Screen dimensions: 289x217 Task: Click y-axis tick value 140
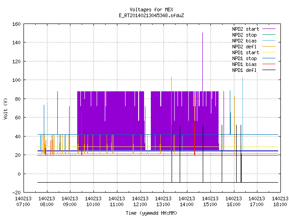[x=16, y=42]
